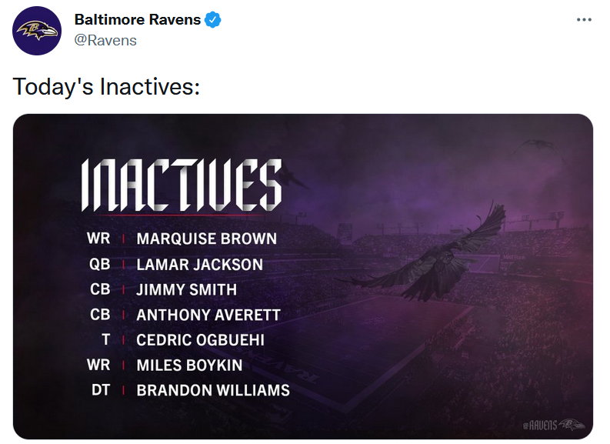Click the Cedric Ogbuehi name in the graphic
This screenshot has height=444, width=610.
point(200,340)
